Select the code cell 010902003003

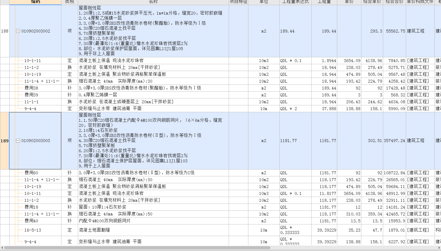pos(36,141)
